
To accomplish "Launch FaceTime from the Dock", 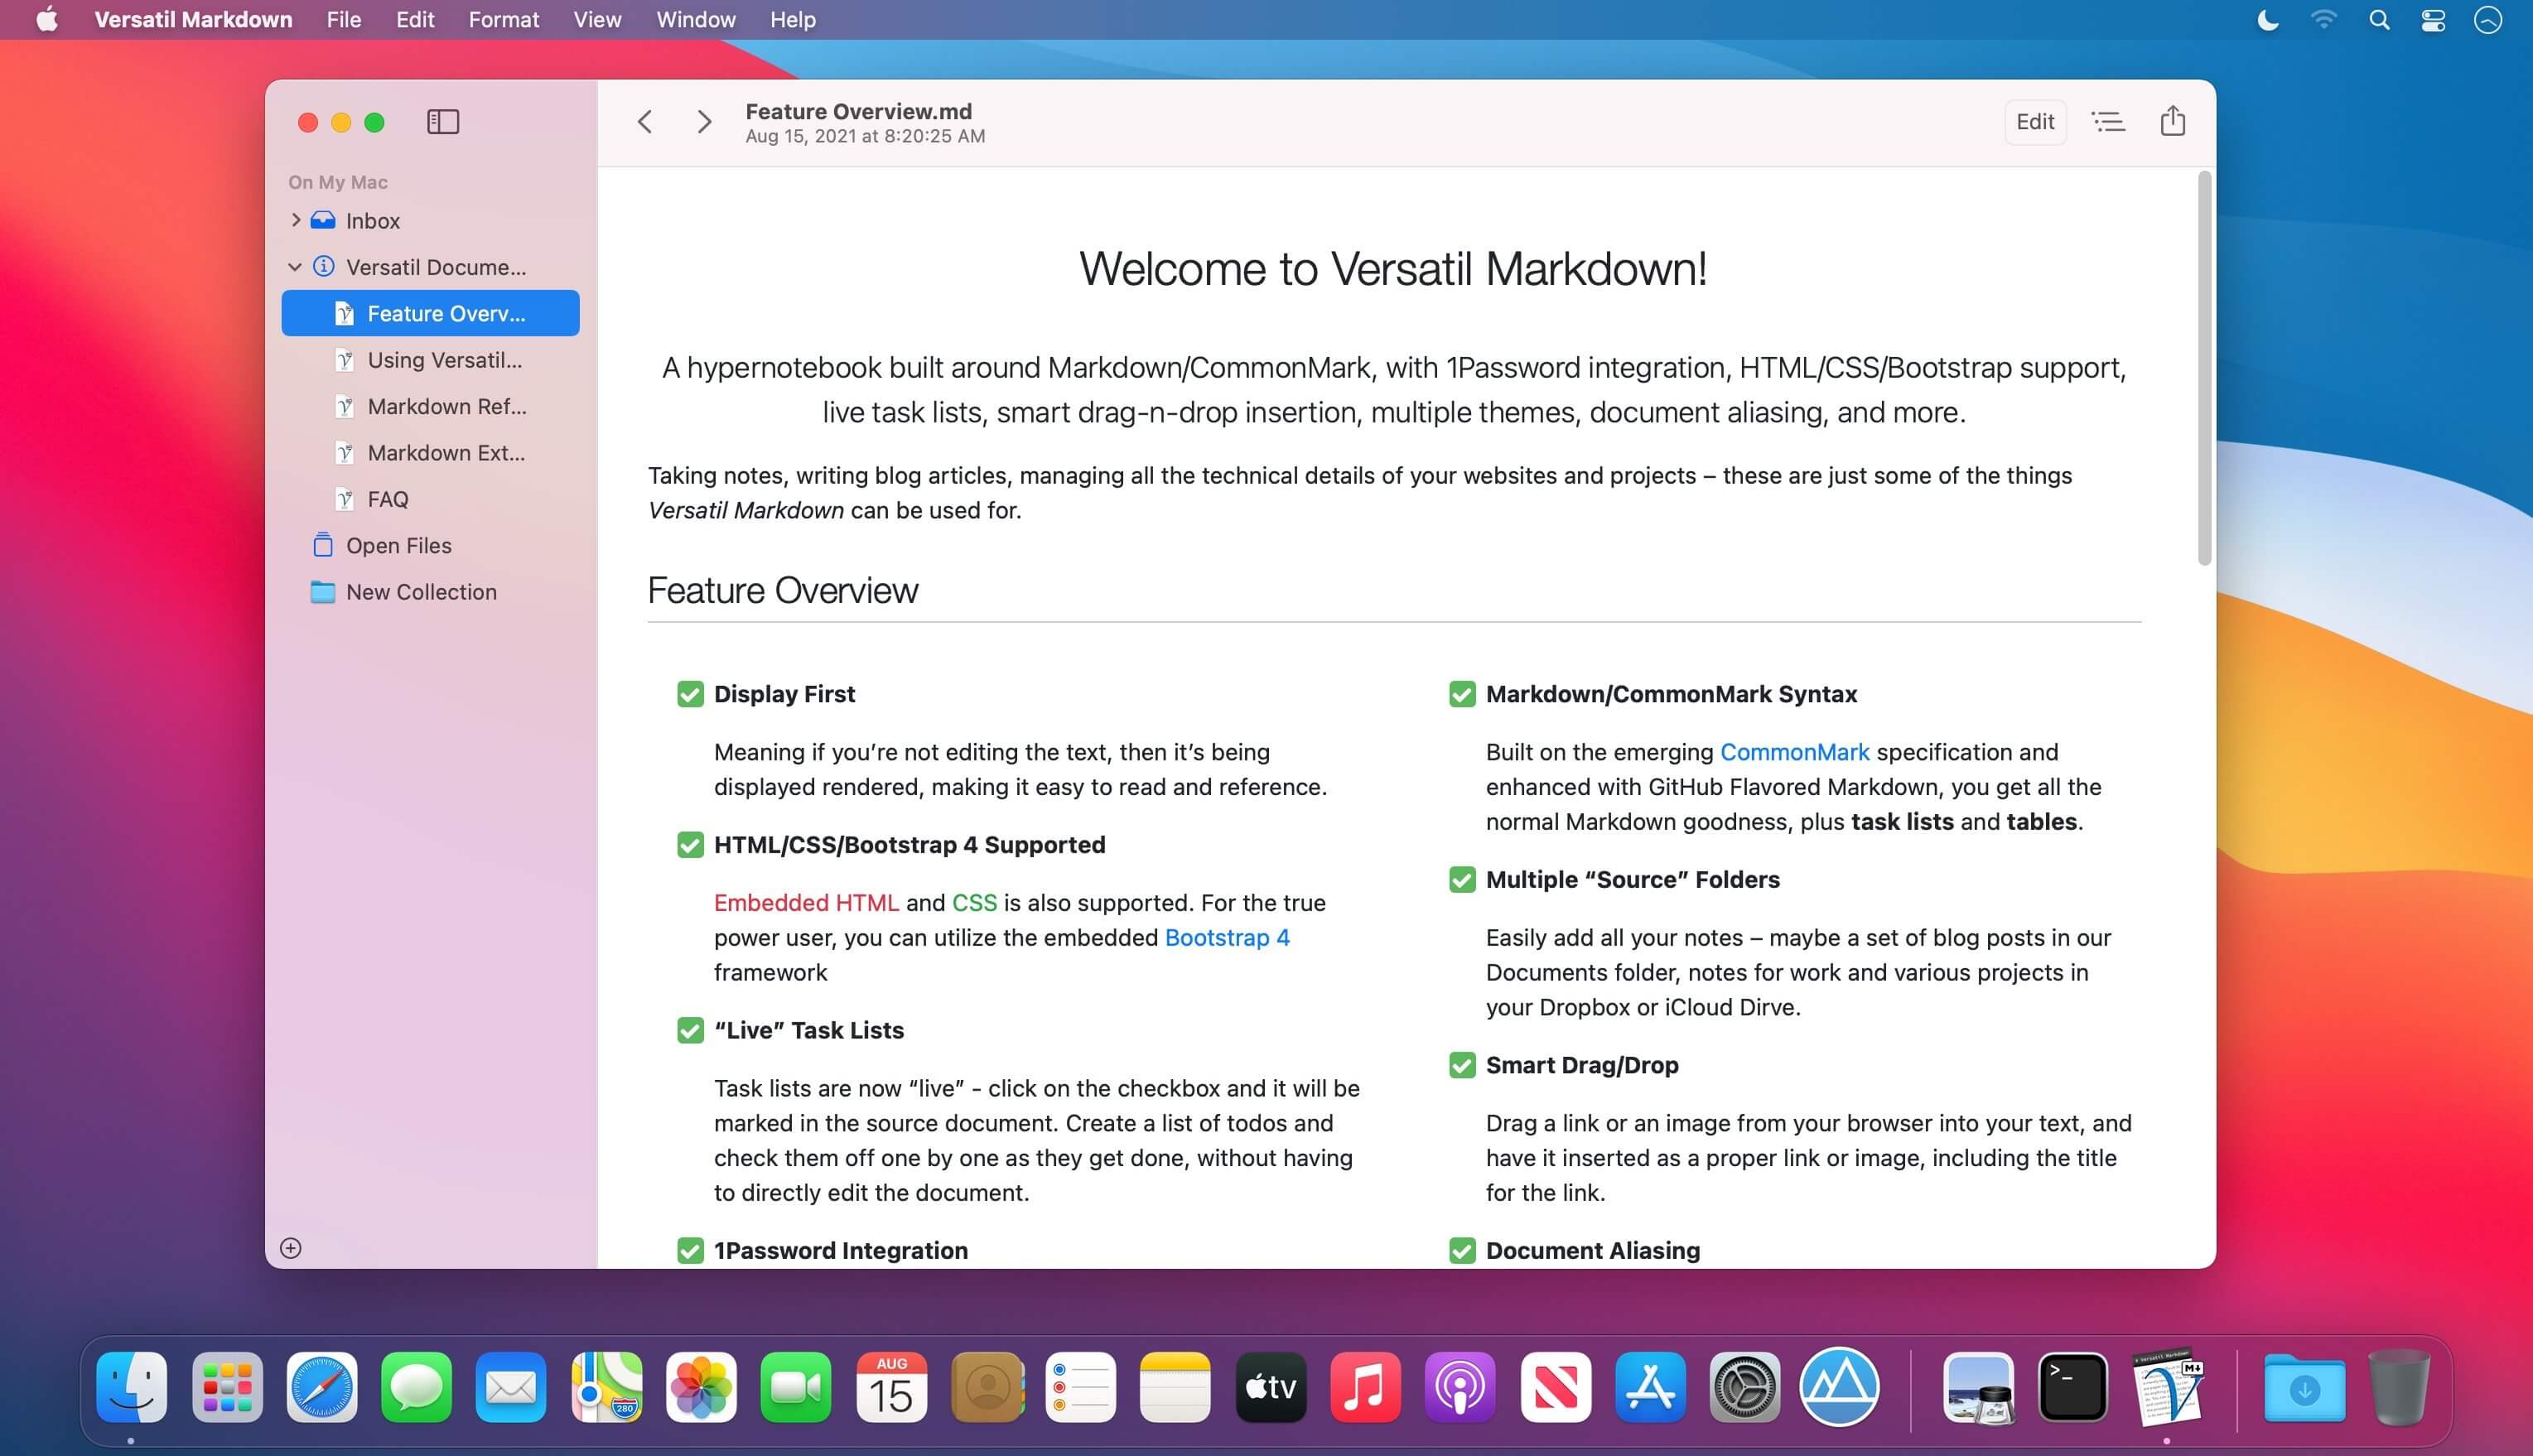I will (x=796, y=1387).
